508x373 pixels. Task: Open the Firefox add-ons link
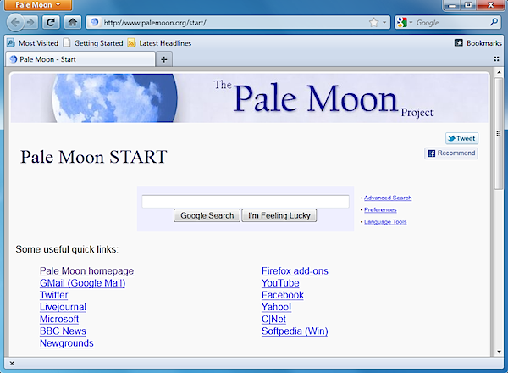pyautogui.click(x=295, y=270)
